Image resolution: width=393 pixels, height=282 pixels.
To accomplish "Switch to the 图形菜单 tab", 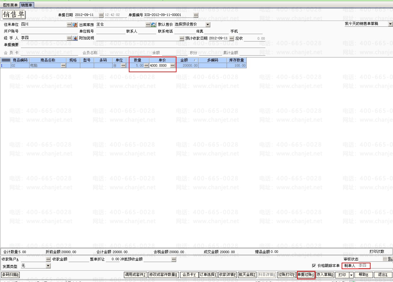I will tap(10, 5).
